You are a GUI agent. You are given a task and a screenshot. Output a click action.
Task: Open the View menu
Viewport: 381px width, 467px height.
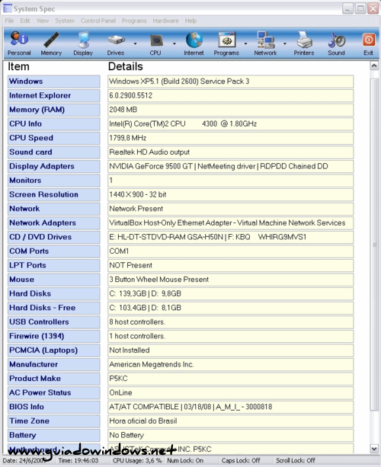point(43,21)
